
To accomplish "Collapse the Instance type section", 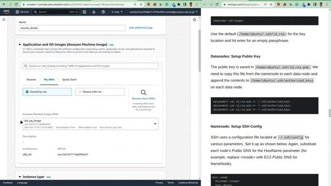I will tap(20, 177).
